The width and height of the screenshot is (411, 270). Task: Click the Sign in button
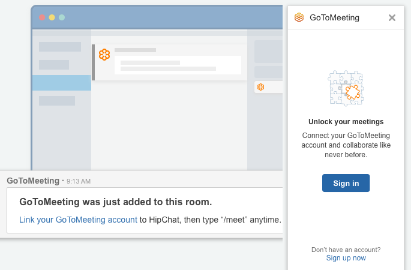pos(346,183)
